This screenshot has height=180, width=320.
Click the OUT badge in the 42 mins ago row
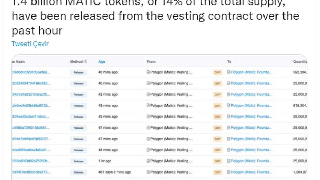[218, 95]
